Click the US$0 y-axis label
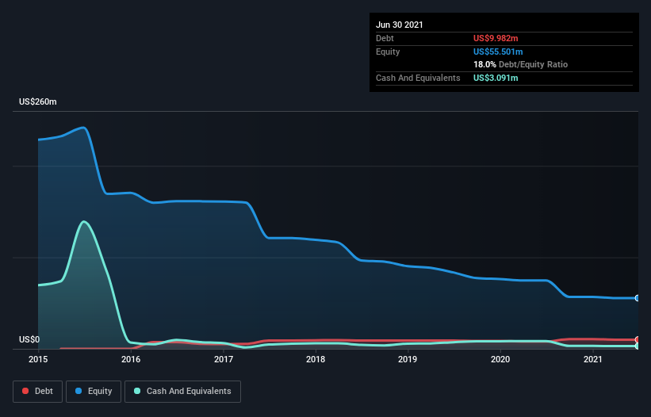Viewport: 651px width, 417px height. pos(29,339)
